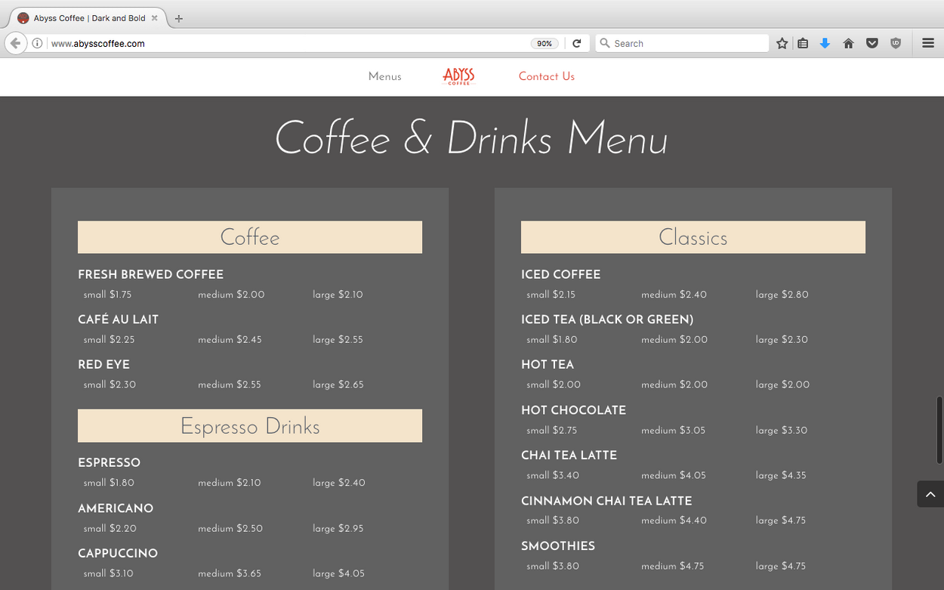Click the Abyss Coffee logo
944x590 pixels.
459,76
